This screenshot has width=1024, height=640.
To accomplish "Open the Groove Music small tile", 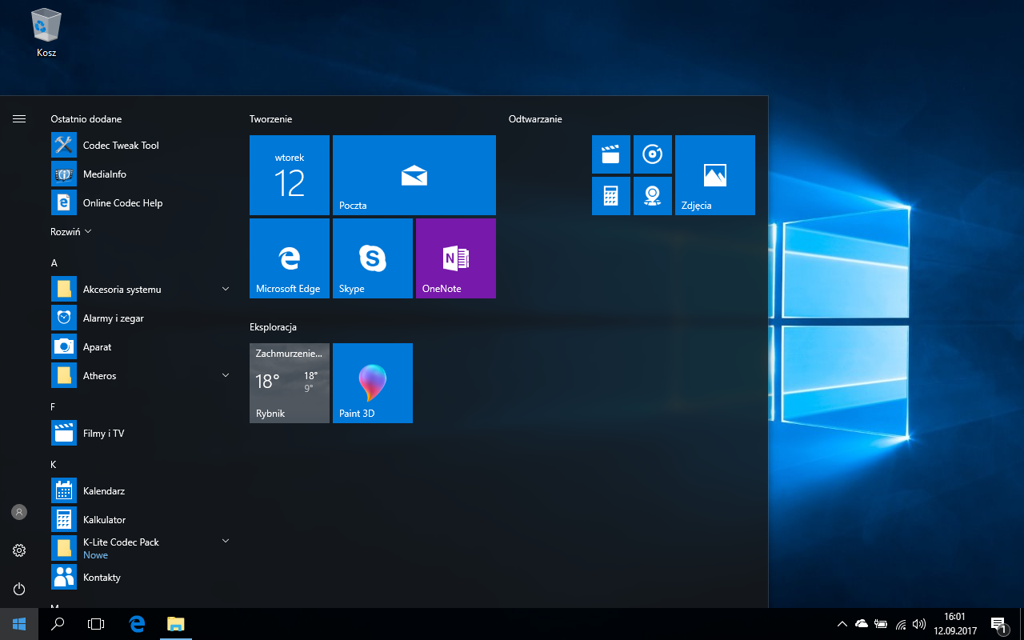I will [652, 154].
